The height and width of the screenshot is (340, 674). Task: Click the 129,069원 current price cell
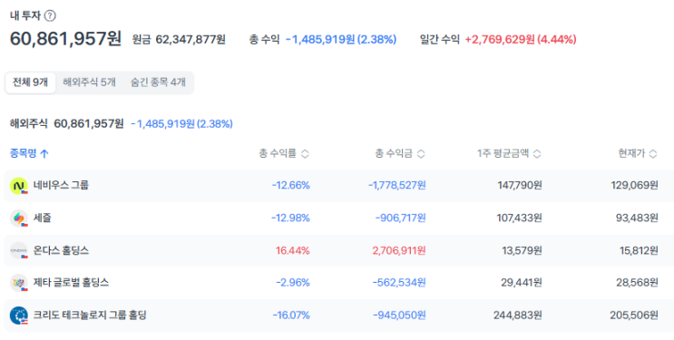coord(634,186)
